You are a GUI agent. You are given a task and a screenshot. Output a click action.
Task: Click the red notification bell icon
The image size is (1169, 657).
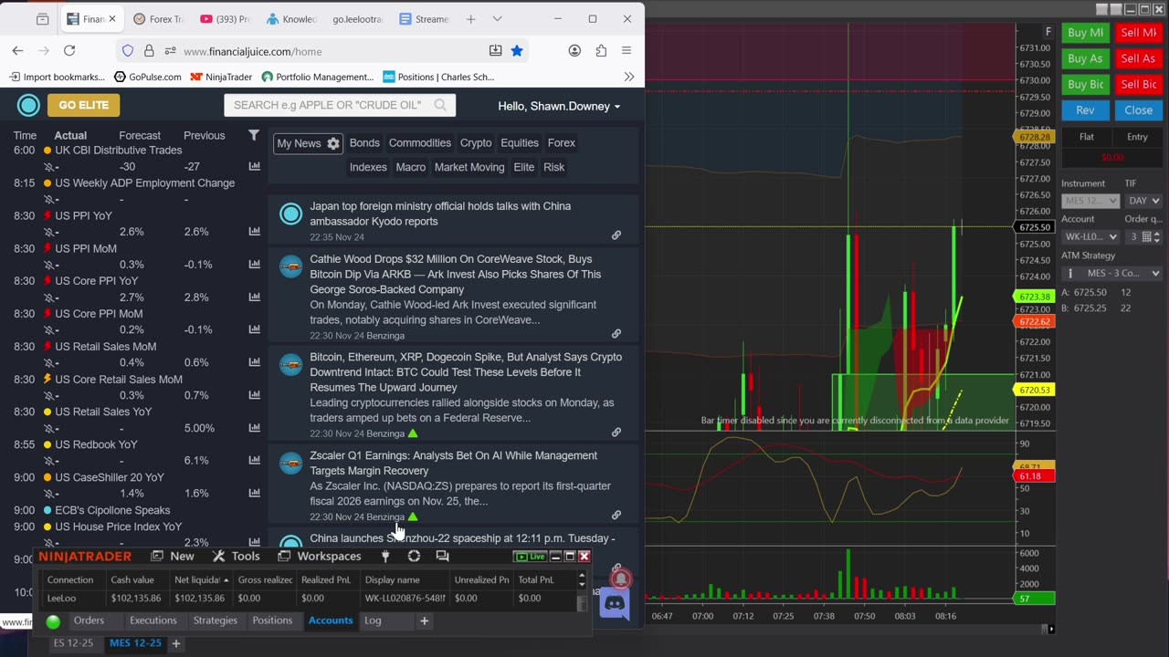point(620,579)
